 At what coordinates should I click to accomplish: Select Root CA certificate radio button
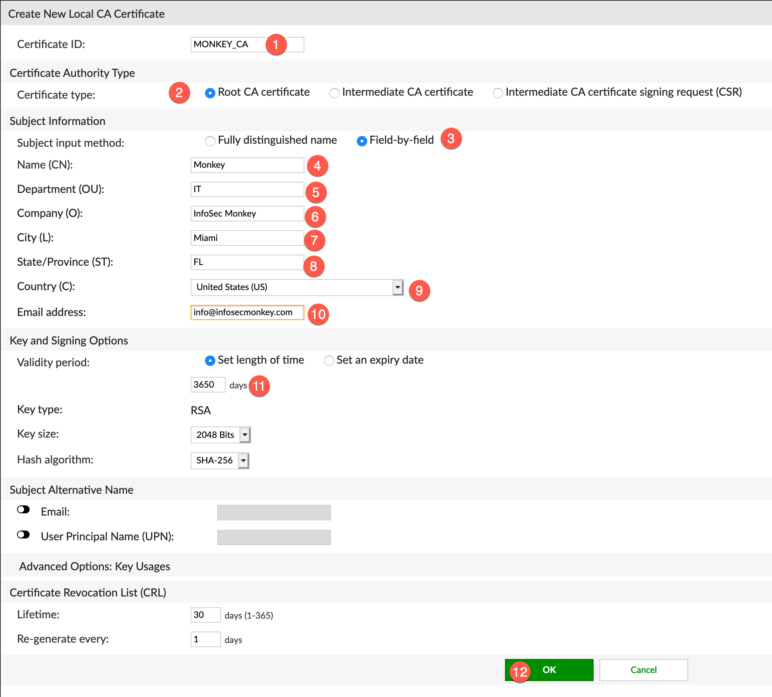click(x=210, y=93)
